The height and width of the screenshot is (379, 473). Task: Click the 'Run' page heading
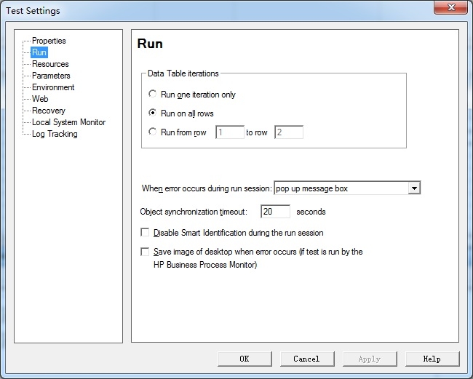[150, 44]
